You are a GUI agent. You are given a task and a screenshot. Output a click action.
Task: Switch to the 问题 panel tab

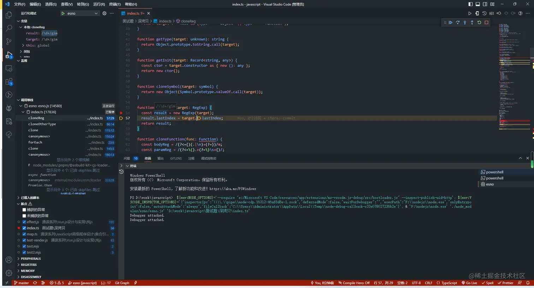pyautogui.click(x=127, y=158)
